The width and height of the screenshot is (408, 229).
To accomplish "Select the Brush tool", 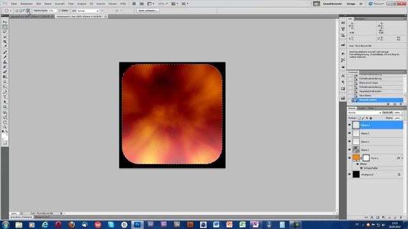I will 4,57.
